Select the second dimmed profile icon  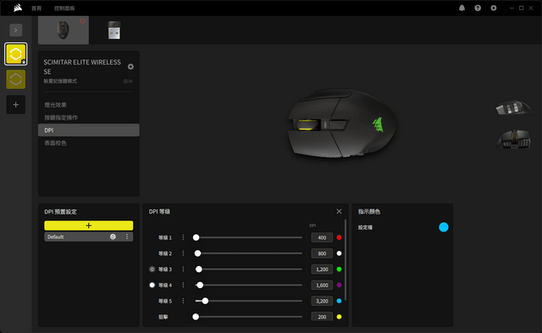tap(15, 79)
